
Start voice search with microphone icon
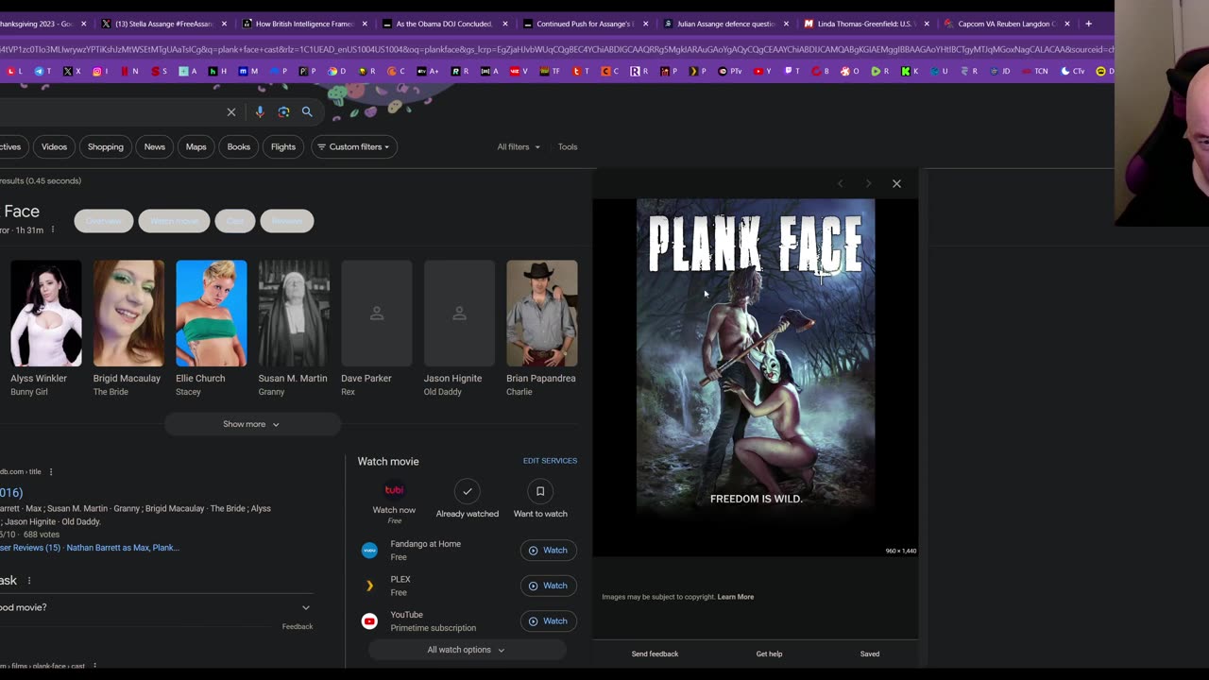click(260, 111)
